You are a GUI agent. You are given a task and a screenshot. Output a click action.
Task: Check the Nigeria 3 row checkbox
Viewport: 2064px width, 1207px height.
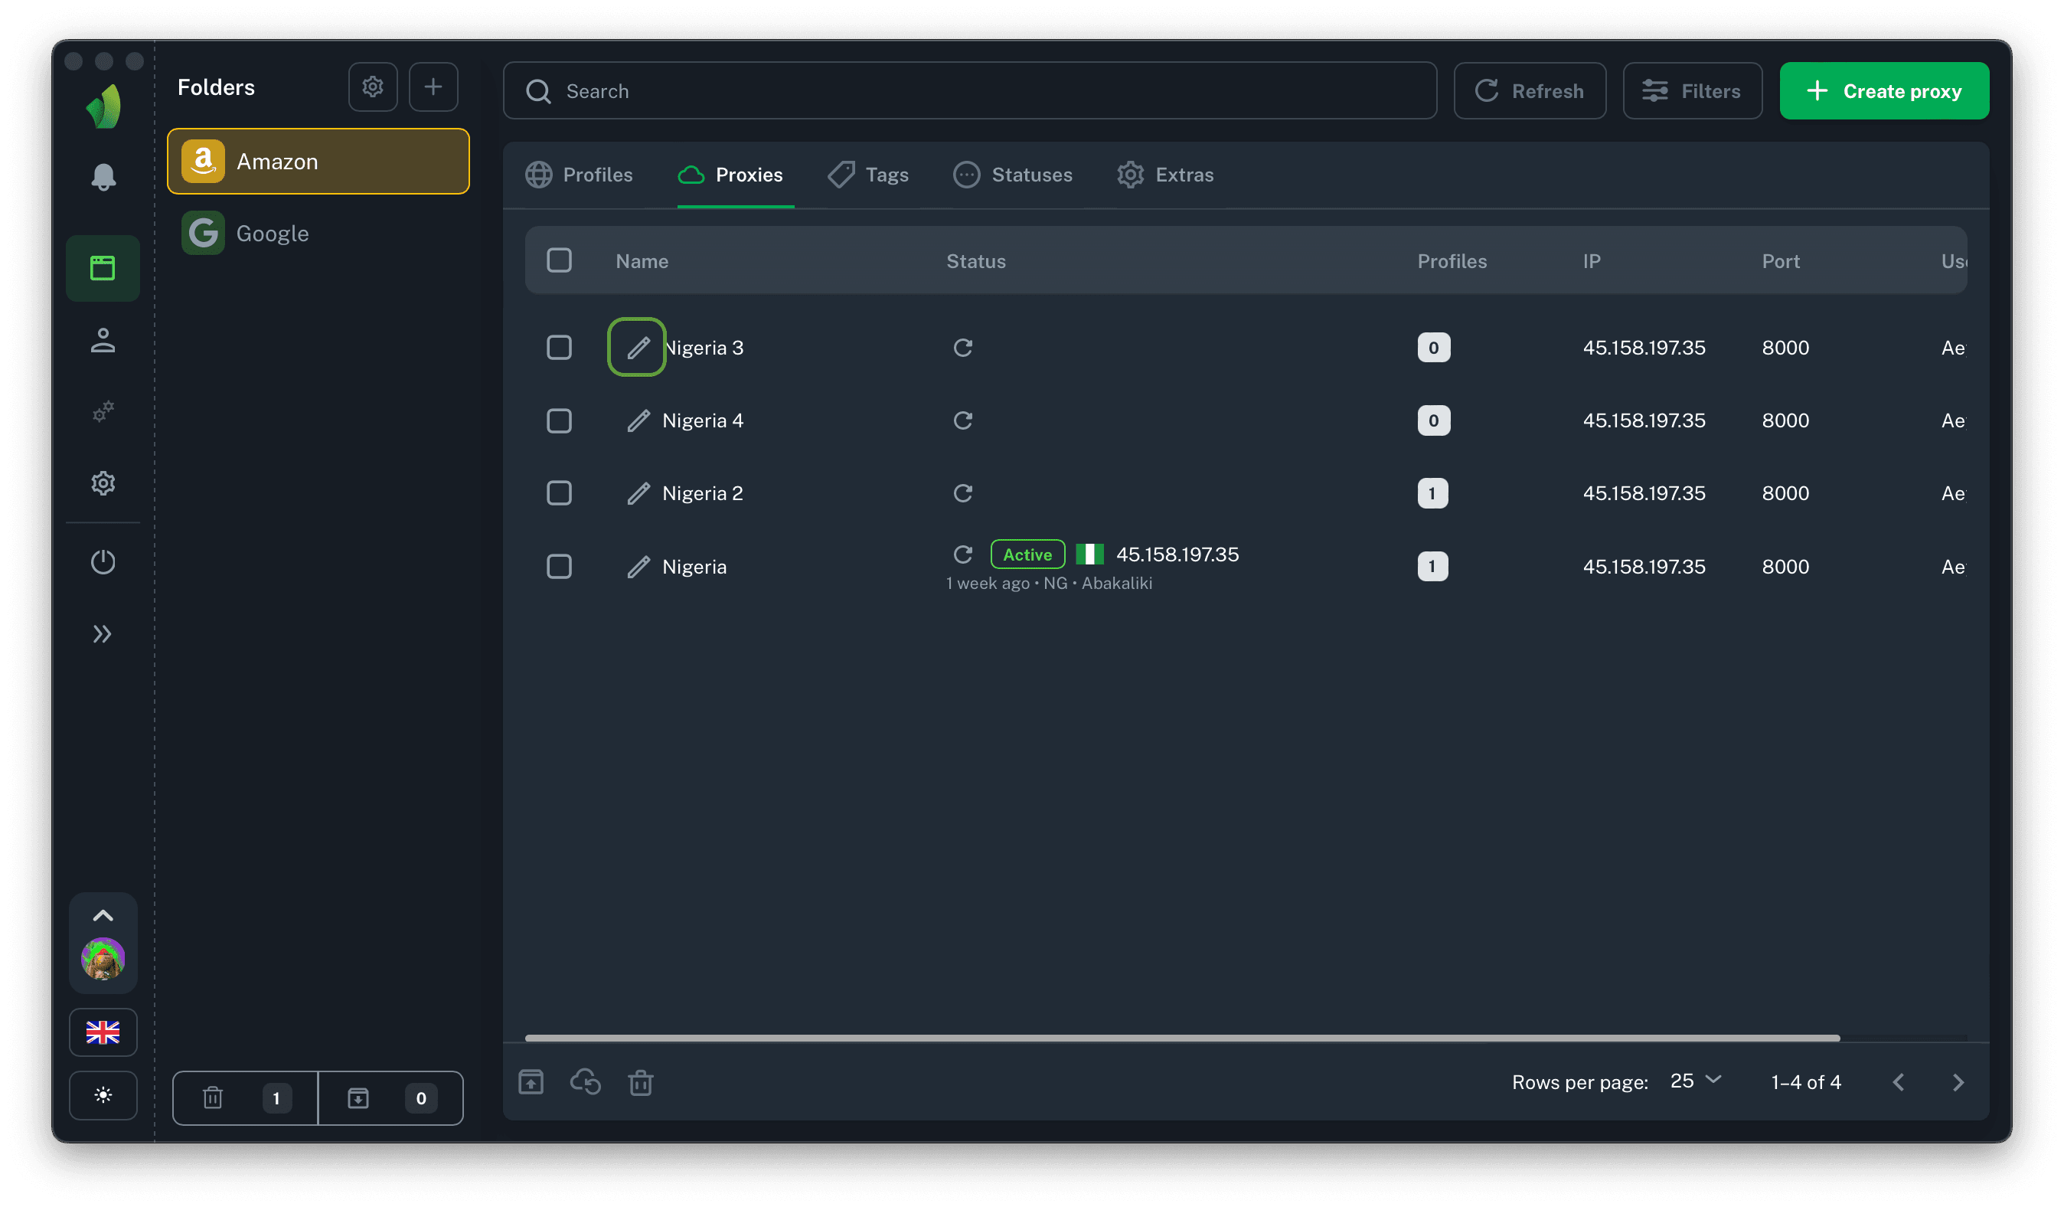point(560,348)
